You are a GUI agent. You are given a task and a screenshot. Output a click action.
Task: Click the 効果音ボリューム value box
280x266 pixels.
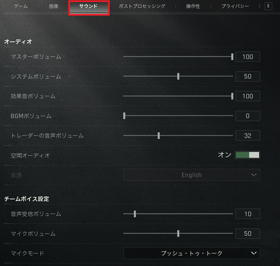pyautogui.click(x=248, y=96)
